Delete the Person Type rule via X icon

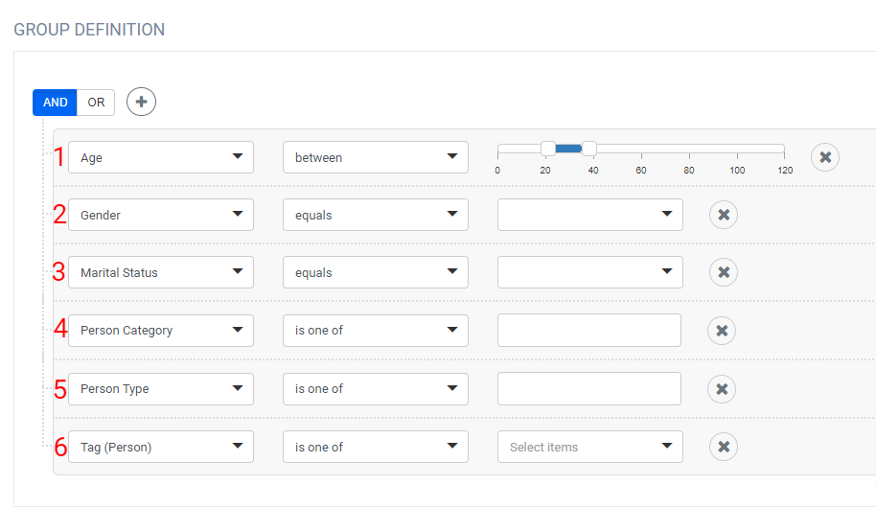coord(722,389)
